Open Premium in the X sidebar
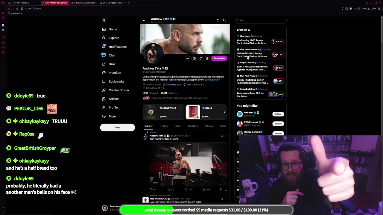This screenshot has height=215, width=383. click(x=111, y=73)
